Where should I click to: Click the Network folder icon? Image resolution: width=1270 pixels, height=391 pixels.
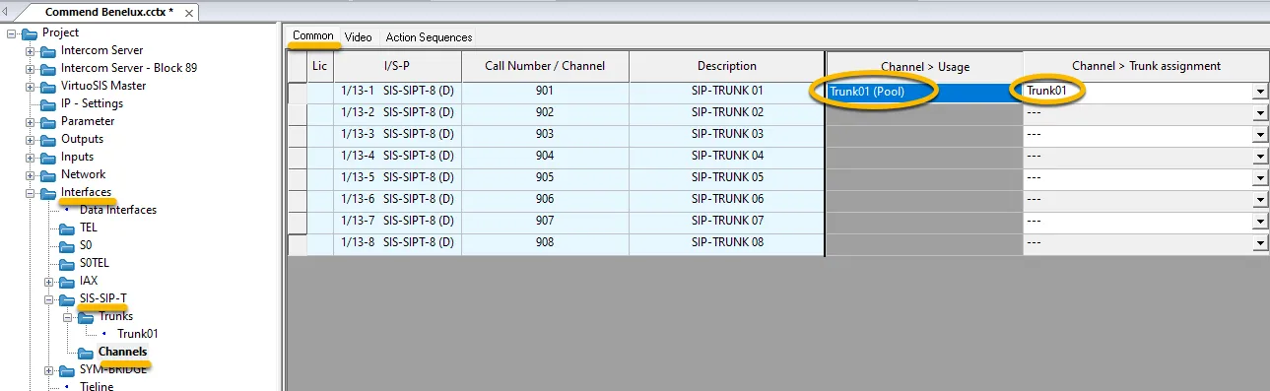(x=48, y=175)
